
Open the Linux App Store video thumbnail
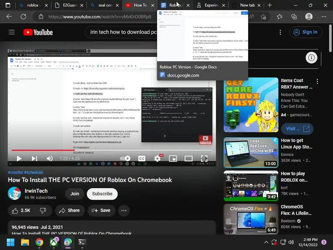pos(251,152)
